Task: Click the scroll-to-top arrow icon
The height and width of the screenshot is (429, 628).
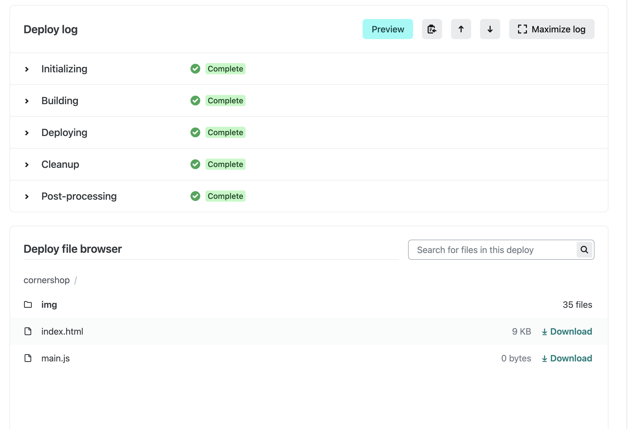Action: (461, 29)
